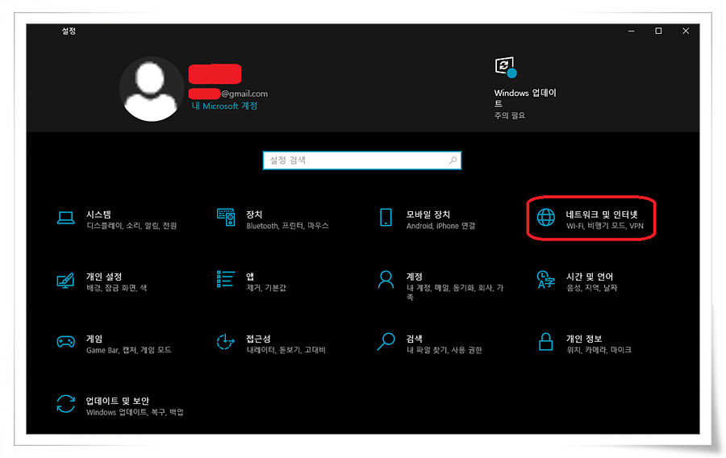The width and height of the screenshot is (726, 458).
Task: Click the Windows 업데이트 title text
Action: [x=525, y=98]
